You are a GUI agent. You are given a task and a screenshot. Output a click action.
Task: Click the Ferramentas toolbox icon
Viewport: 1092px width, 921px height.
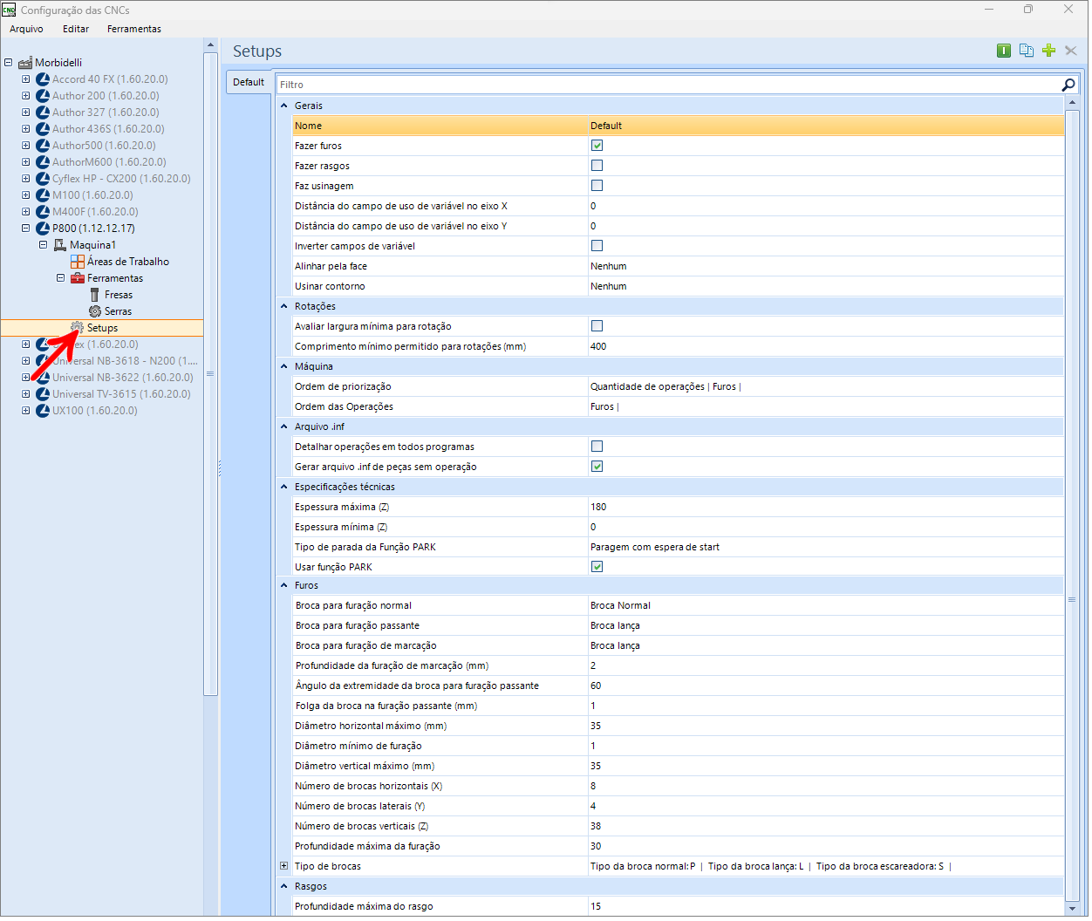click(78, 278)
